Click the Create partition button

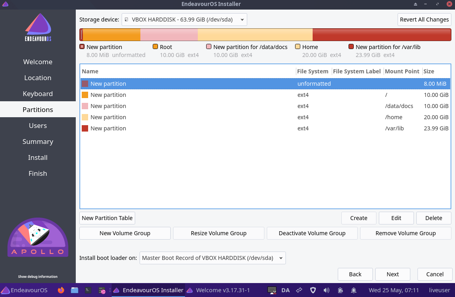coord(358,218)
